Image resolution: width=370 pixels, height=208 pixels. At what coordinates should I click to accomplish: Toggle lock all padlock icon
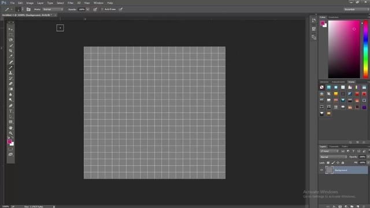click(x=343, y=163)
